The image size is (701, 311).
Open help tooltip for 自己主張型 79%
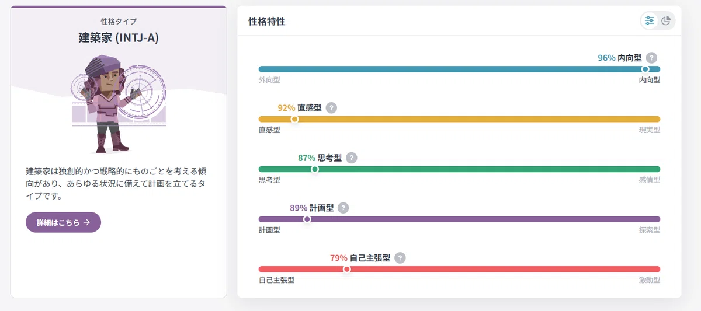point(400,258)
